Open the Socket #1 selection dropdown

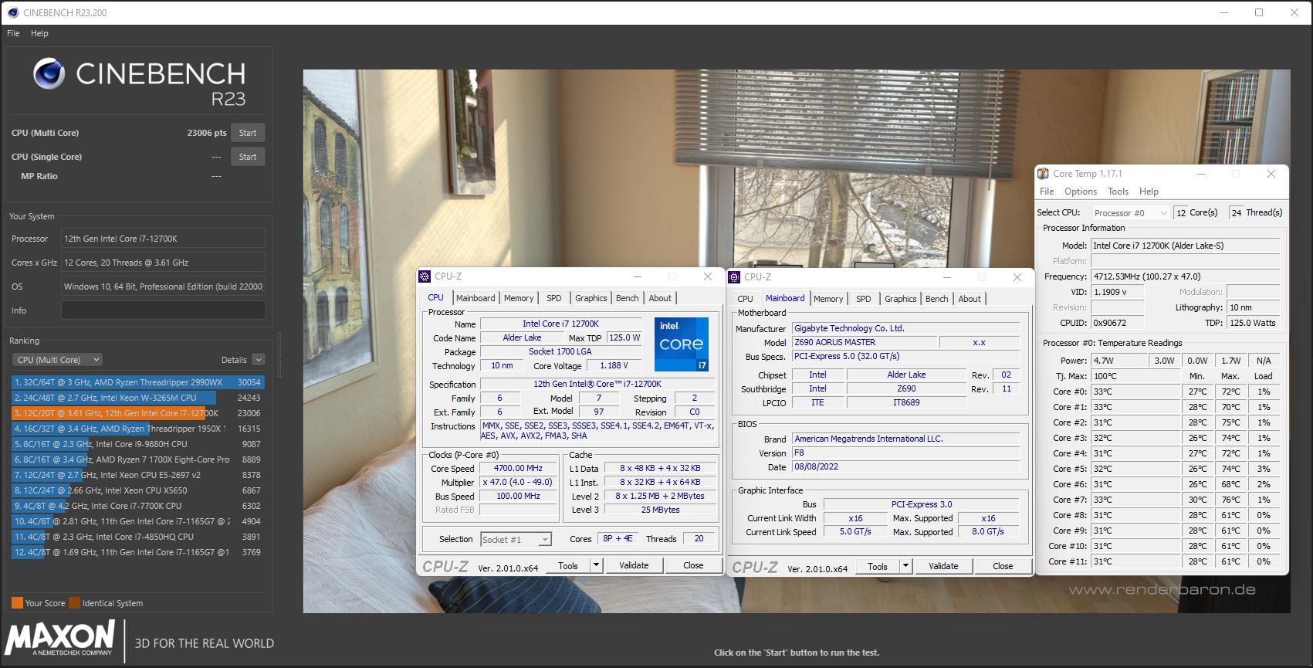point(516,540)
